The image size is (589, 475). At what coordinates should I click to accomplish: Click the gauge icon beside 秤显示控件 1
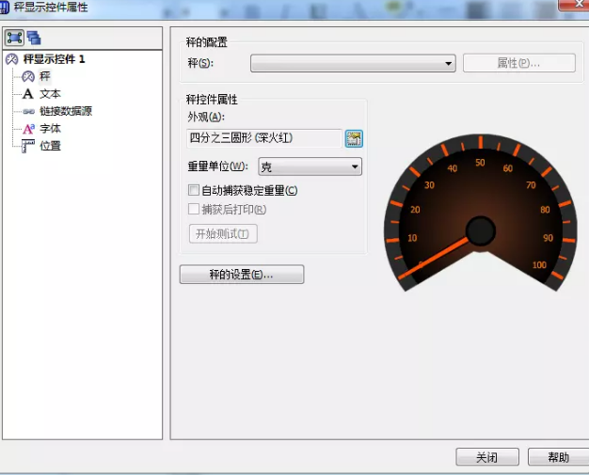(11, 59)
